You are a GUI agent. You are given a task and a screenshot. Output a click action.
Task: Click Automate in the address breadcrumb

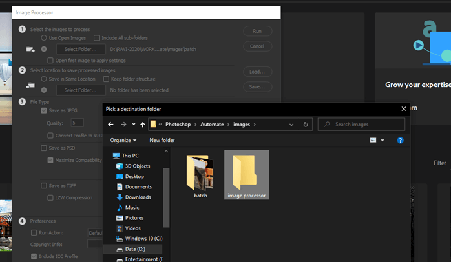point(212,125)
